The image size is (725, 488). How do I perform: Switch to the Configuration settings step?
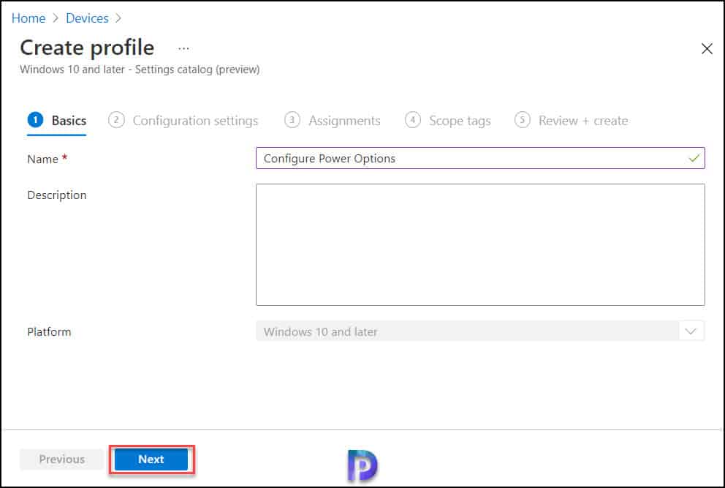[x=183, y=121]
